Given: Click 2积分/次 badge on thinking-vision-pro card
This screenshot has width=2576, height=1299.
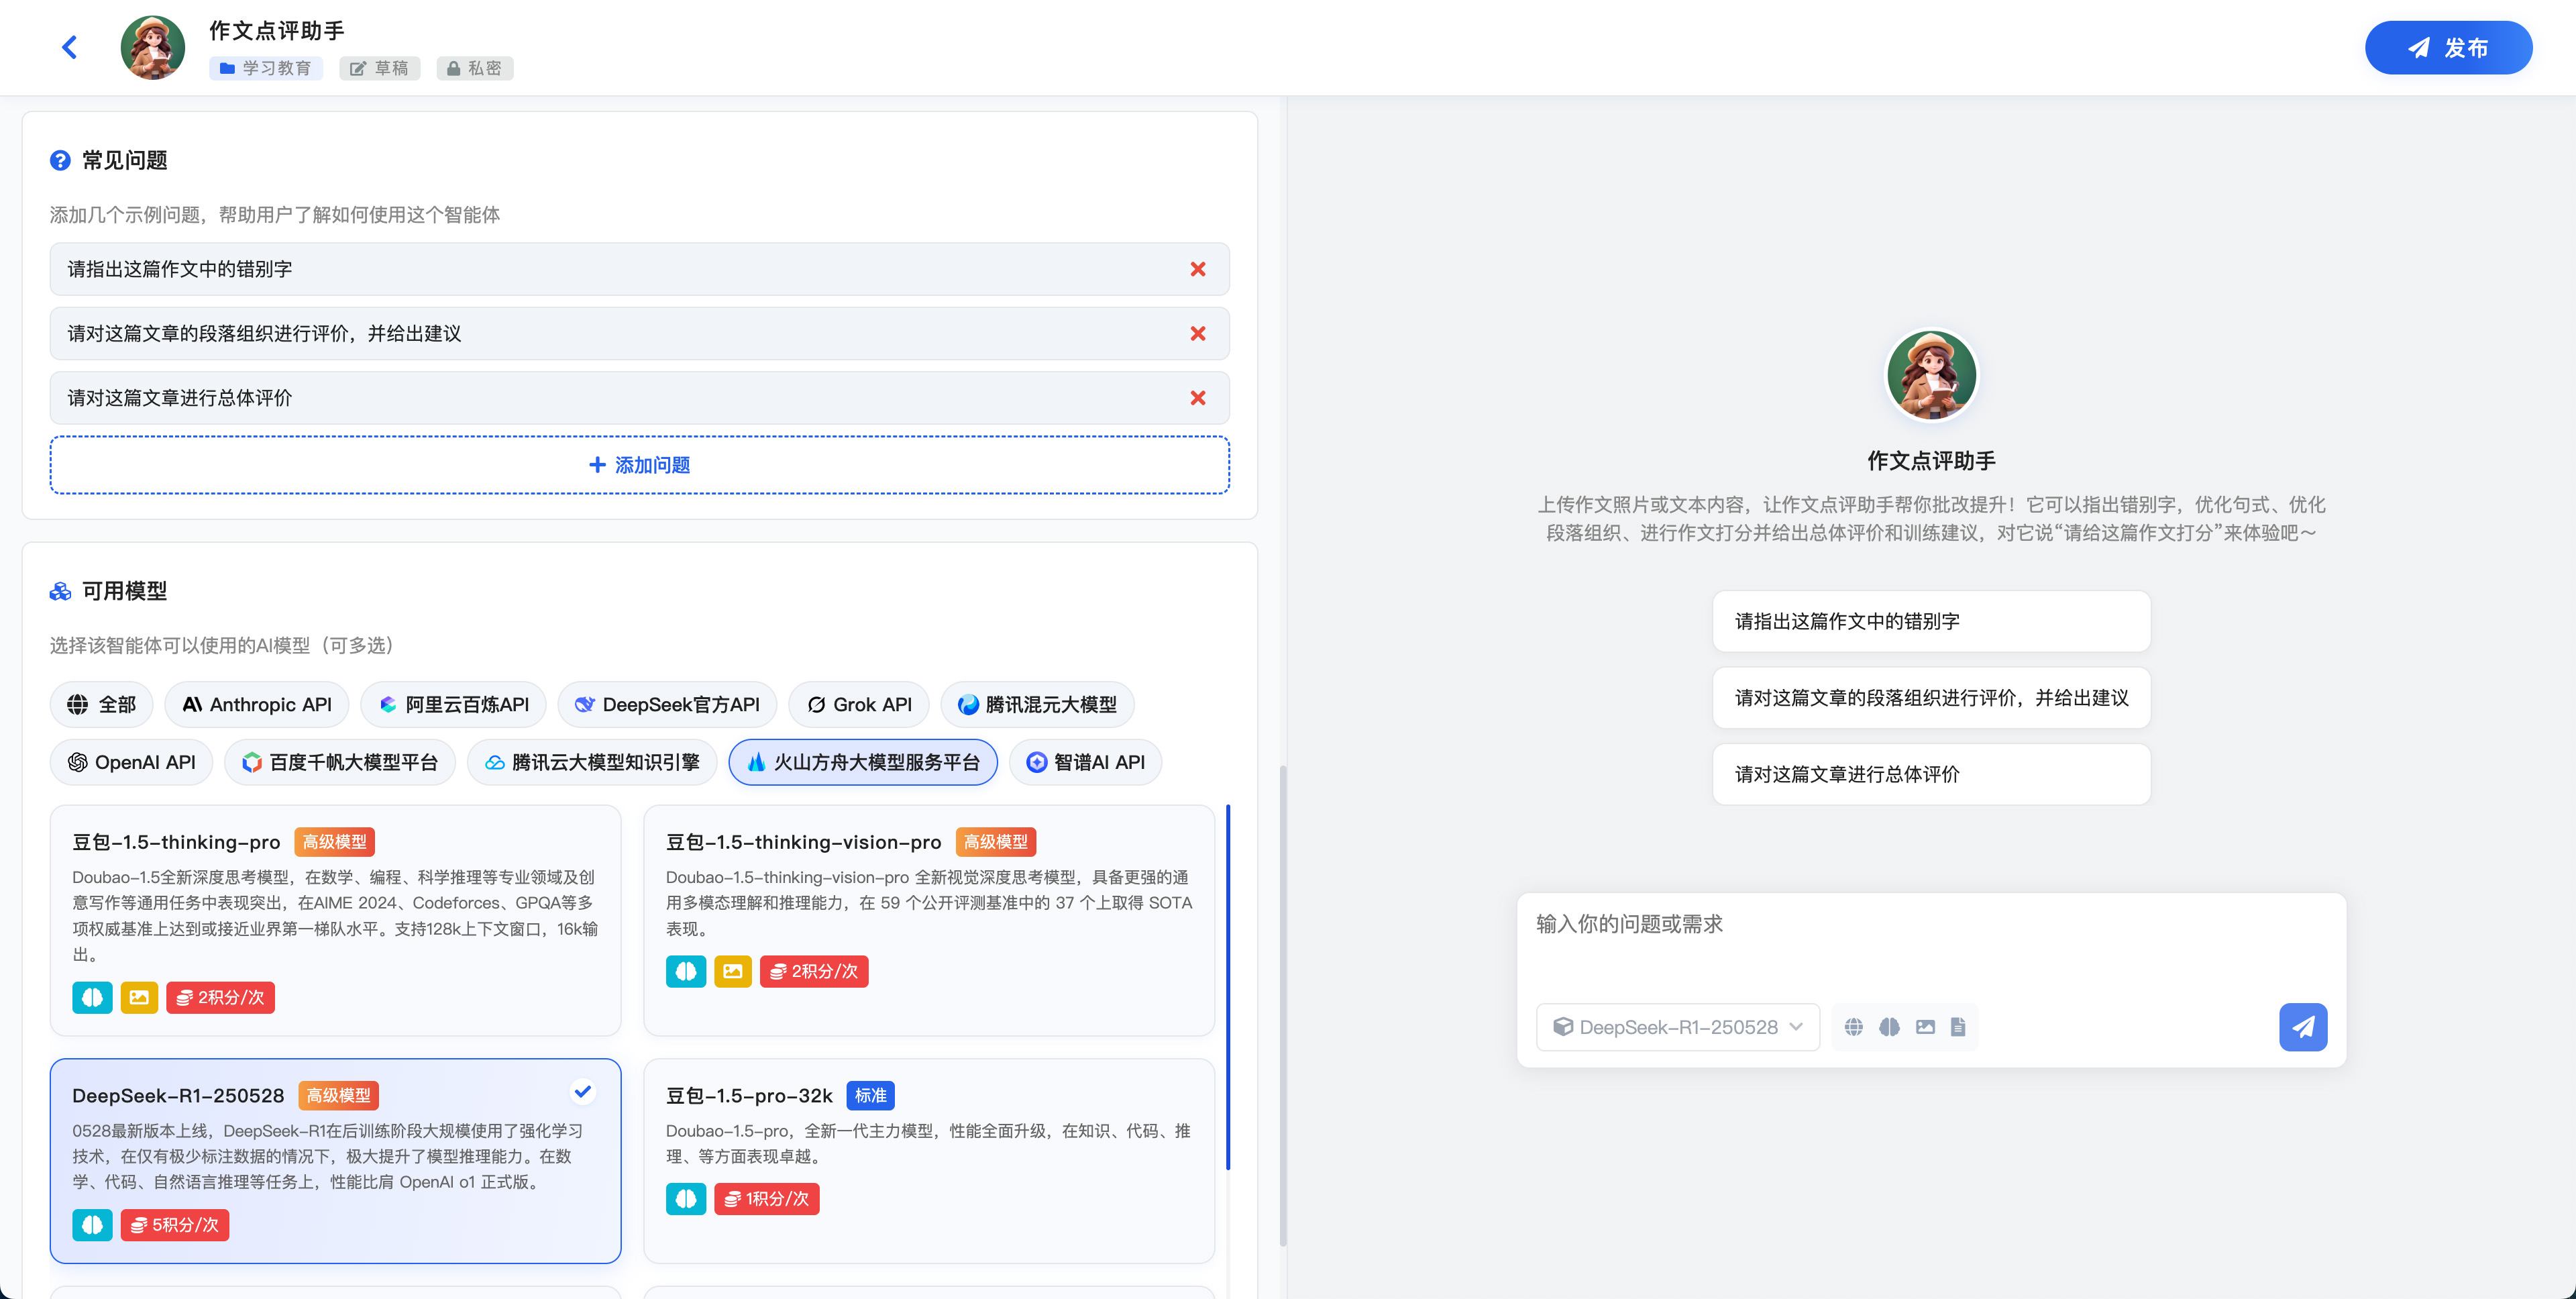Looking at the screenshot, I should point(814,971).
